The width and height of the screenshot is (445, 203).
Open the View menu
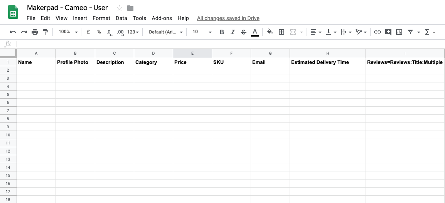(x=62, y=18)
